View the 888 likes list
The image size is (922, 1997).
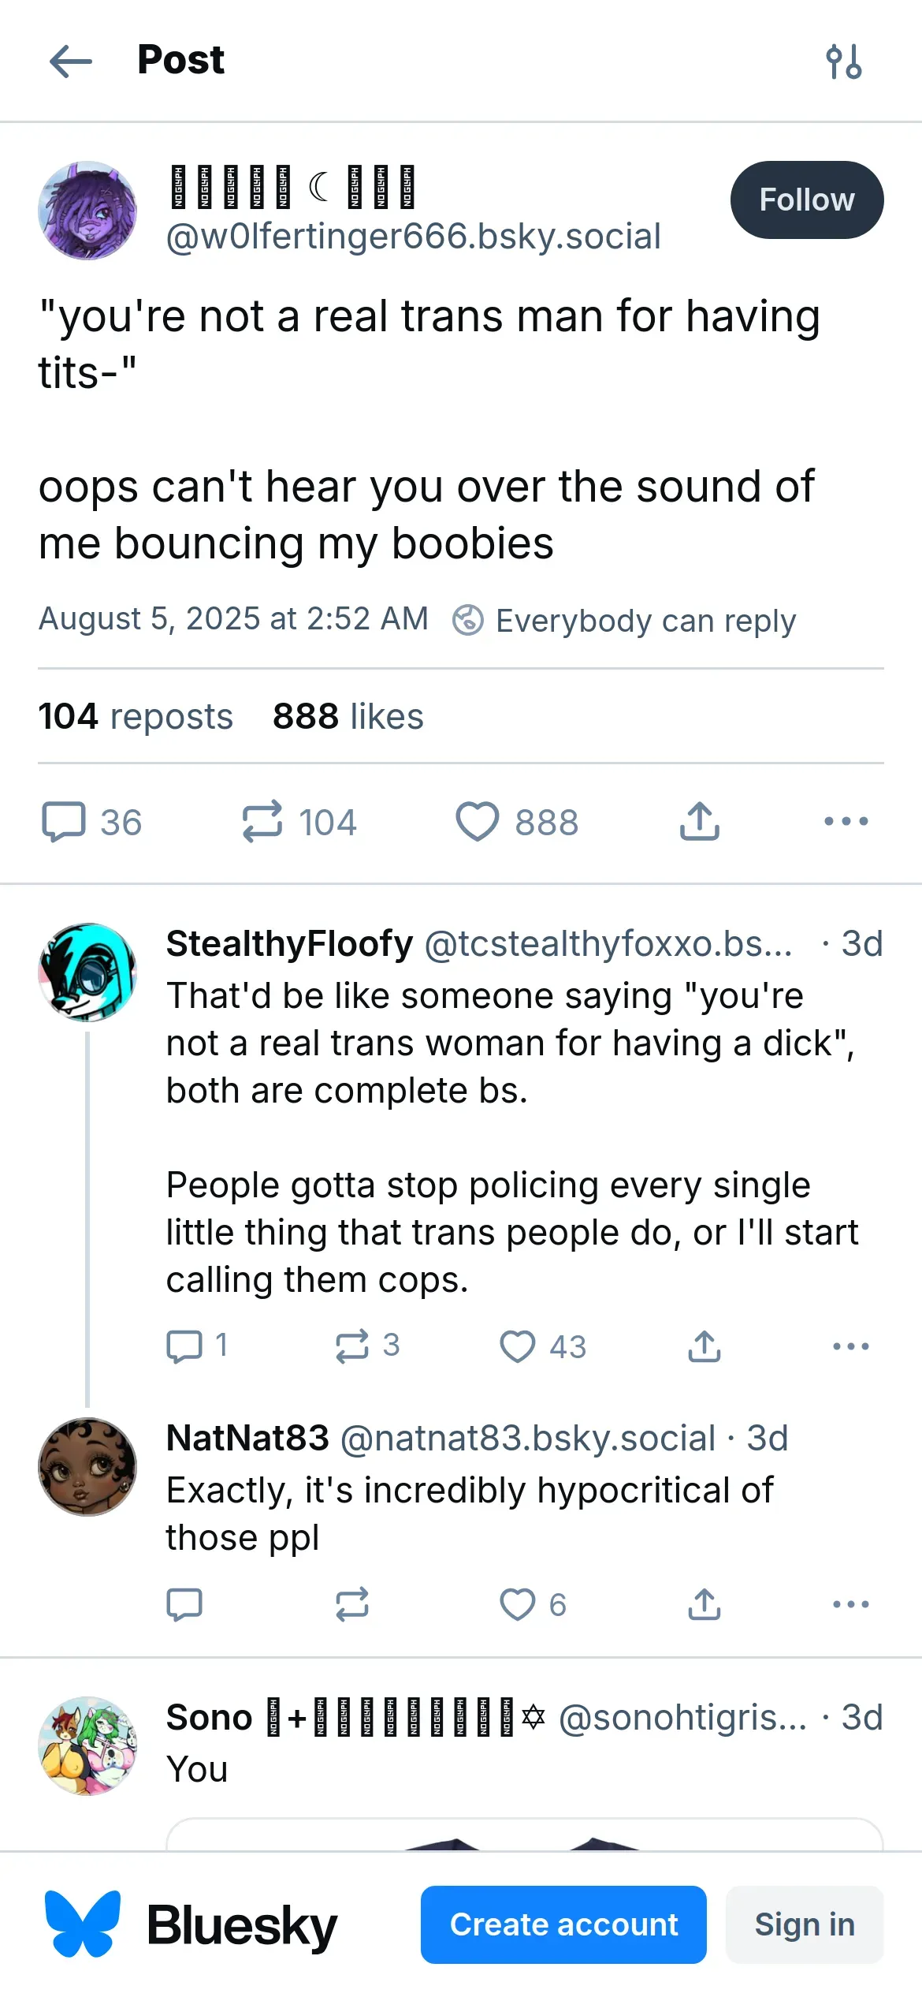pos(348,717)
